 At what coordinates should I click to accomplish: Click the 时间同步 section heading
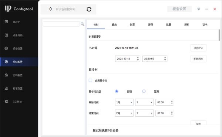(x=95, y=37)
